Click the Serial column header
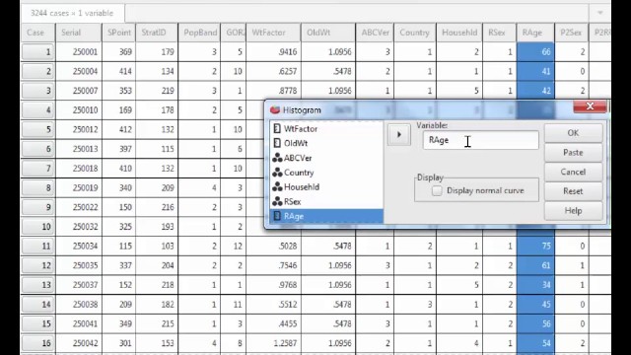Image resolution: width=631 pixels, height=355 pixels. click(x=79, y=33)
